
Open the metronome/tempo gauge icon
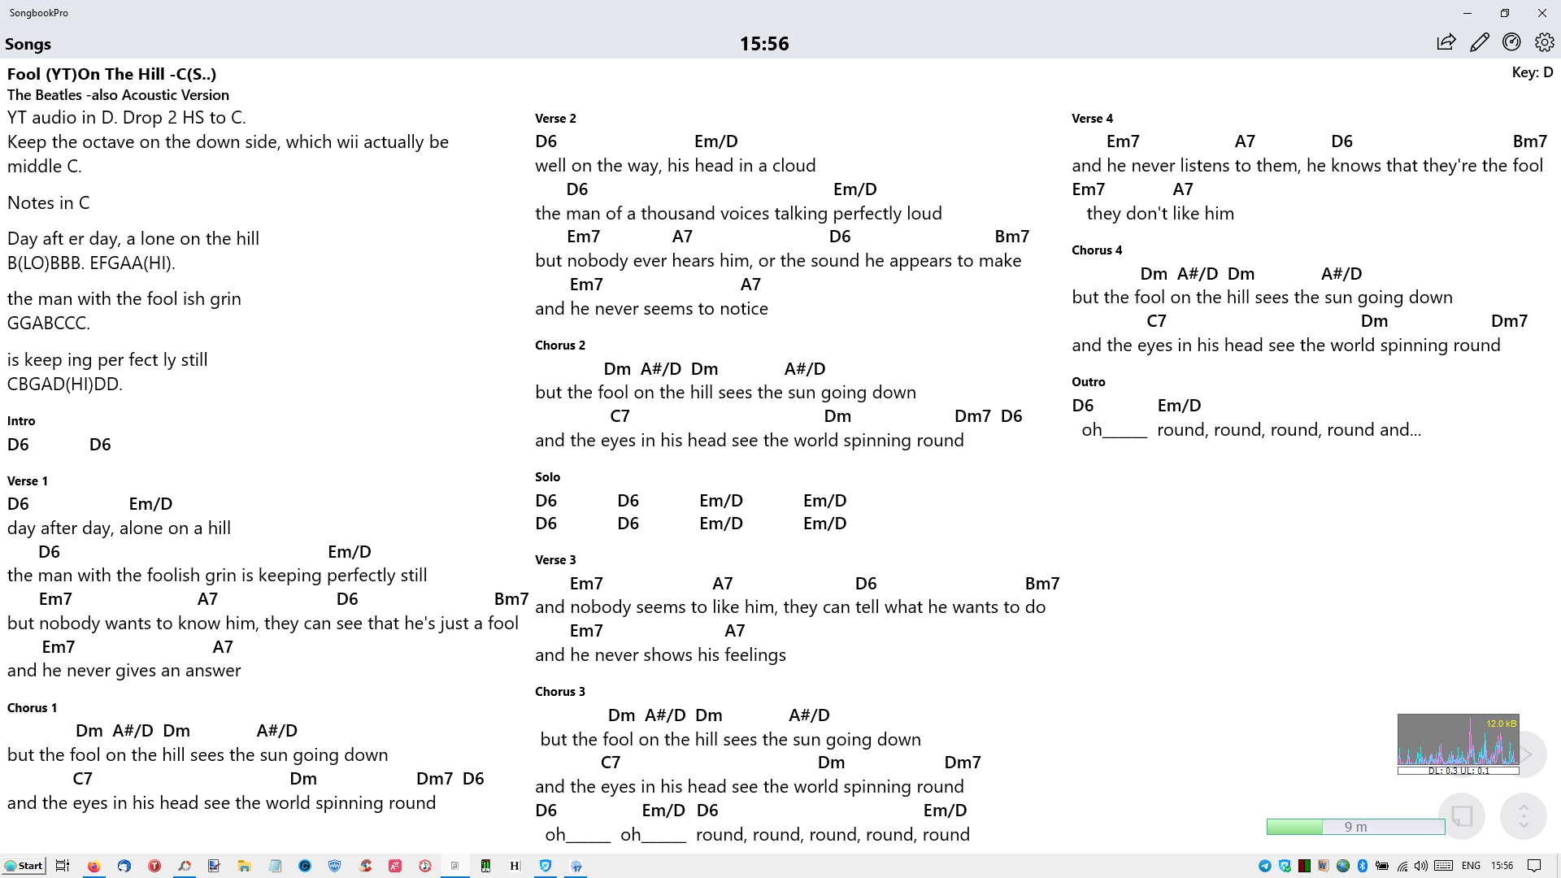click(1511, 42)
